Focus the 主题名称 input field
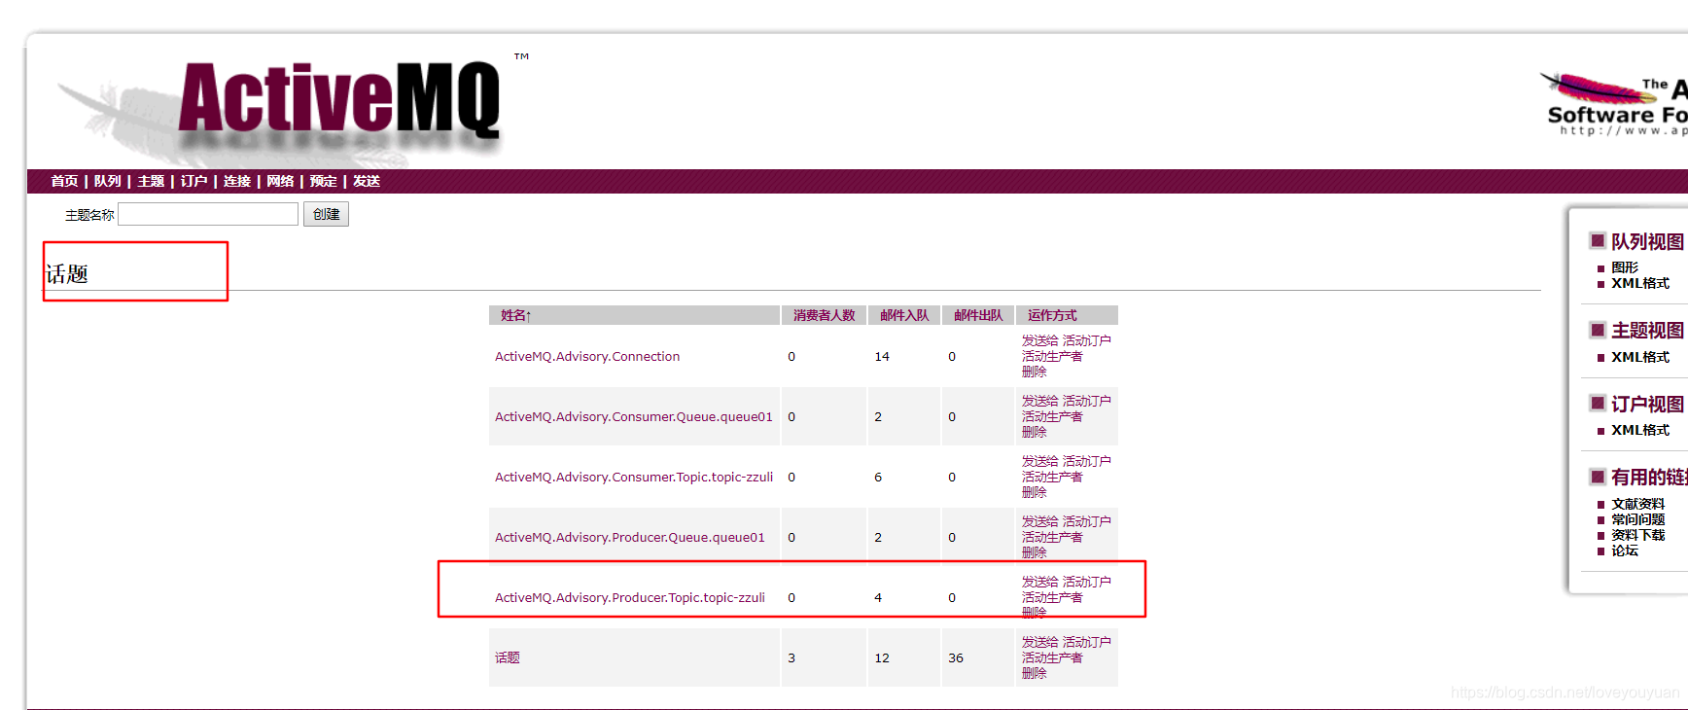 click(x=208, y=214)
